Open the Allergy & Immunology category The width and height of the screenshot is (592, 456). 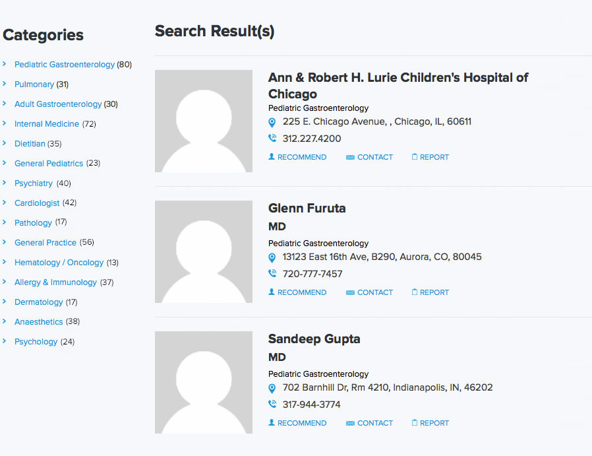point(56,282)
